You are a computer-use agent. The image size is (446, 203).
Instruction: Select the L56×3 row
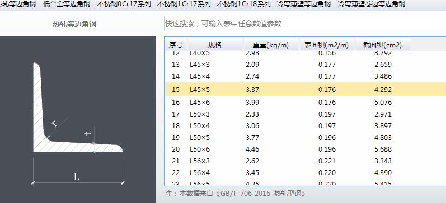[305, 161]
